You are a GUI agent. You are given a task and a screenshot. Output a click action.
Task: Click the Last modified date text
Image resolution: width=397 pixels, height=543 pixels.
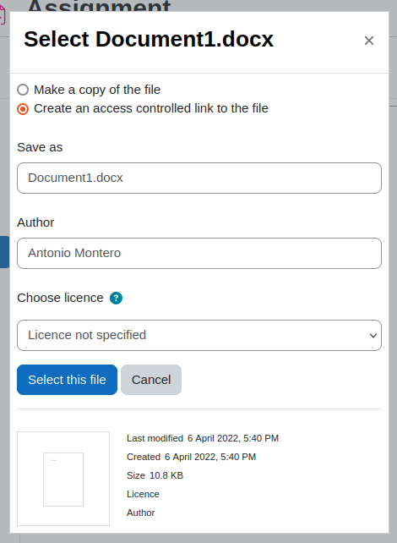click(233, 438)
